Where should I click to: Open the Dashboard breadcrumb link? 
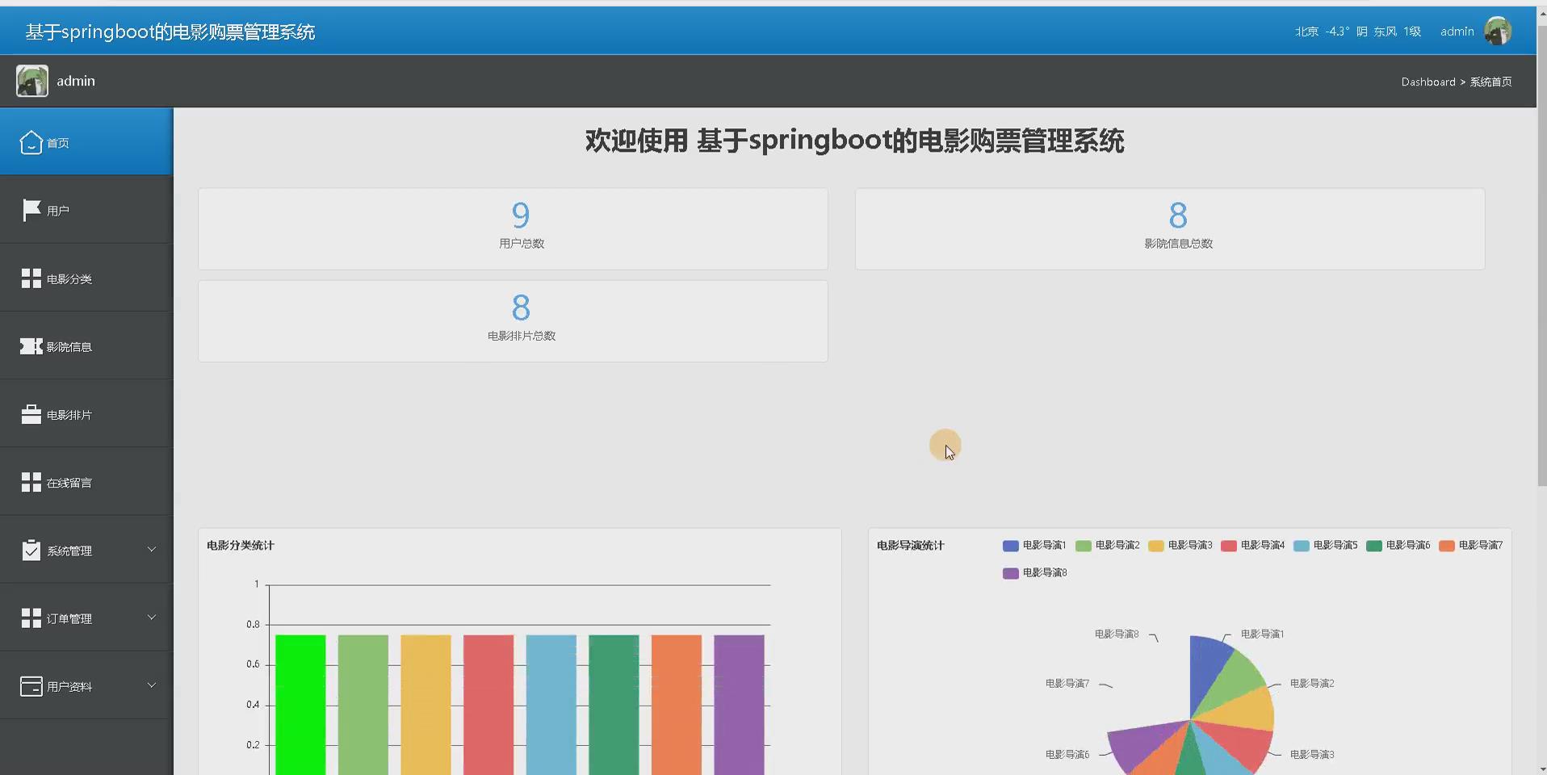tap(1428, 82)
